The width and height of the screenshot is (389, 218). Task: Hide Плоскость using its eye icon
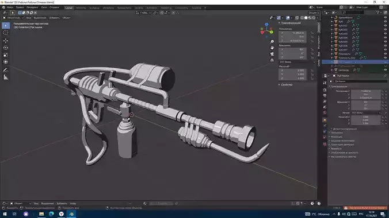pos(386,54)
